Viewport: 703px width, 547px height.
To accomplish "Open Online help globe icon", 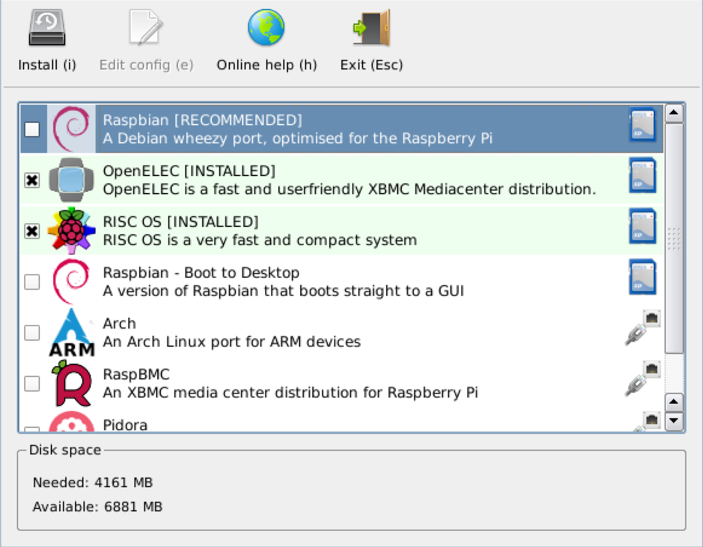I will (267, 28).
